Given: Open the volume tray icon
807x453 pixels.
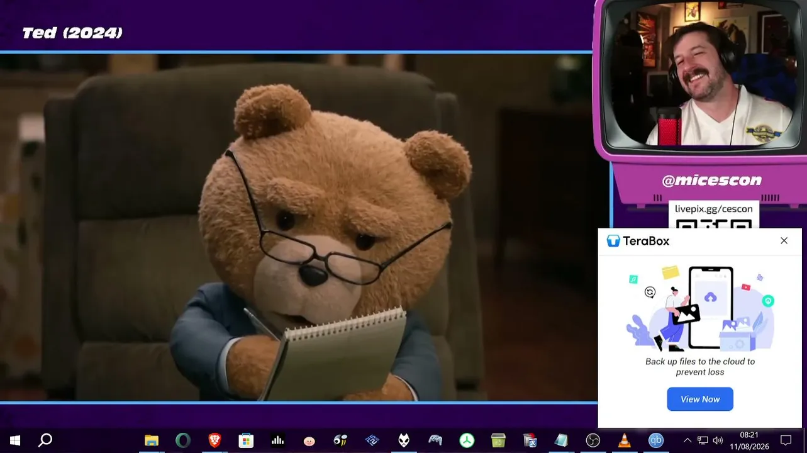Looking at the screenshot, I should tap(718, 440).
